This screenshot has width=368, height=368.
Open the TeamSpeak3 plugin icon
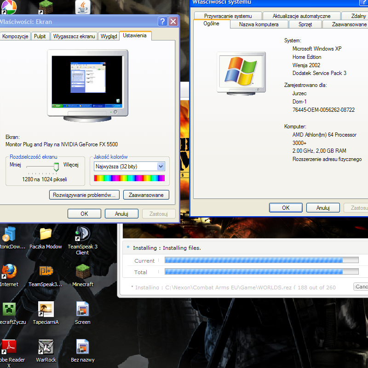click(x=46, y=271)
